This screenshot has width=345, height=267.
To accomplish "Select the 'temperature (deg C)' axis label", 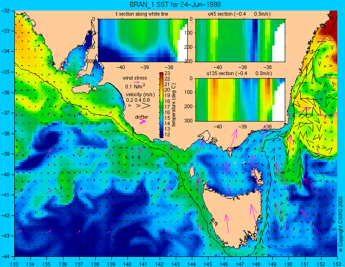I will (174, 105).
